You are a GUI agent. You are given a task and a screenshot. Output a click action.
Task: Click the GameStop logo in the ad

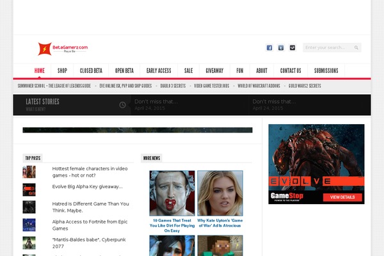[x=287, y=196]
